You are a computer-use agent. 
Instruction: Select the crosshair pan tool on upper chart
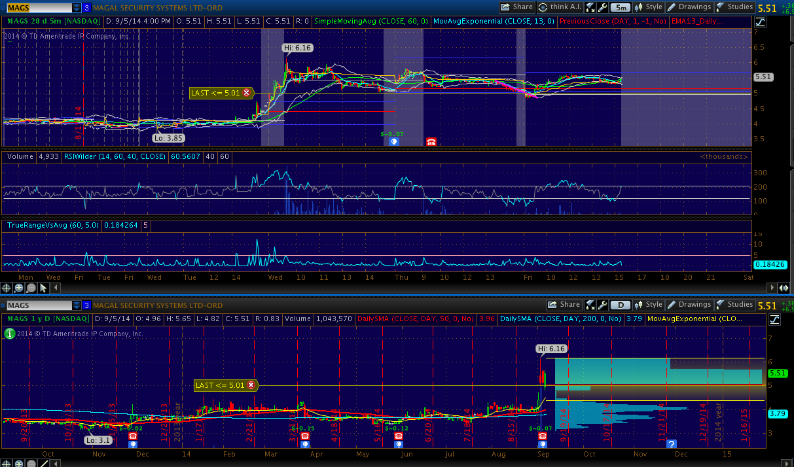(x=7, y=288)
